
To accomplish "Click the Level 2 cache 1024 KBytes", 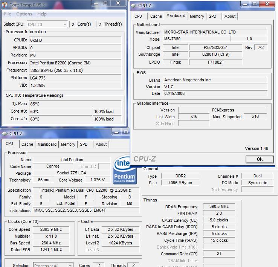I will [x=121, y=243].
